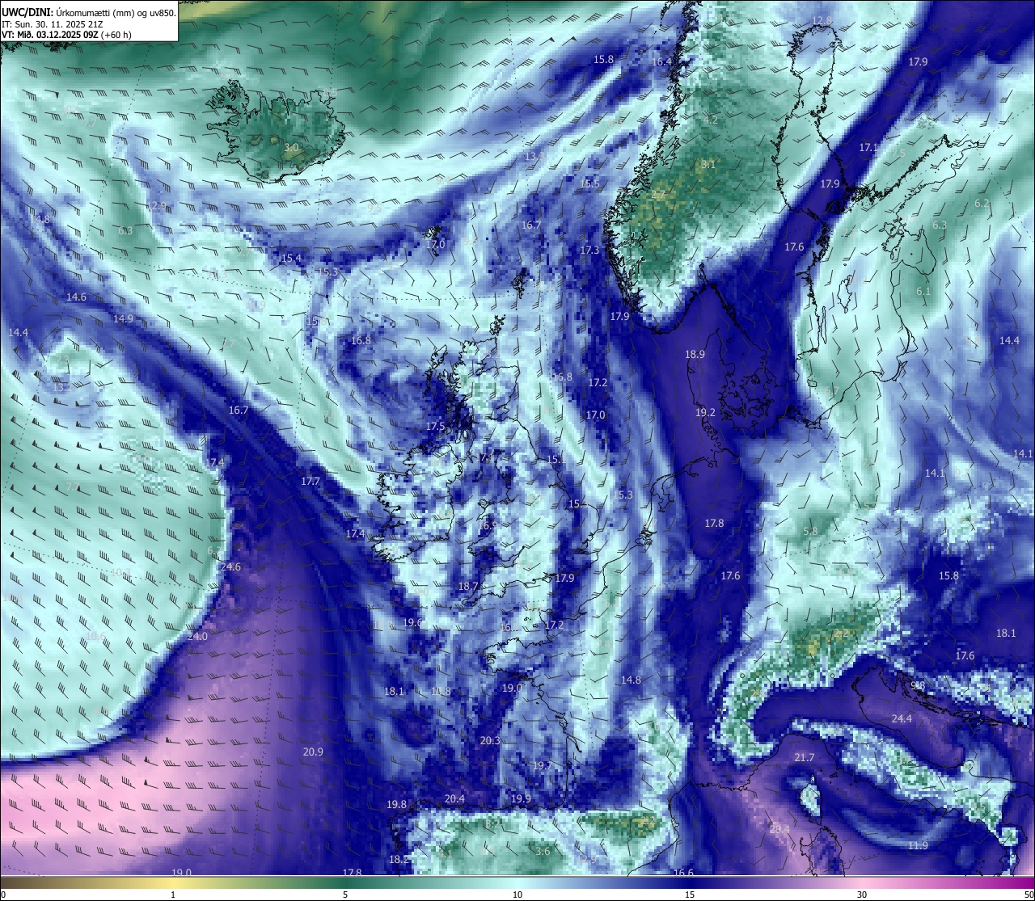Select the 17.7 value label
This screenshot has width=1035, height=901.
click(310, 482)
